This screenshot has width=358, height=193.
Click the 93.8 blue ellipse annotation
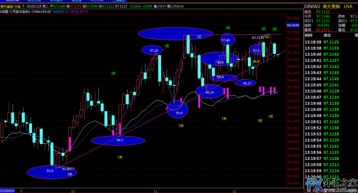click(x=48, y=171)
